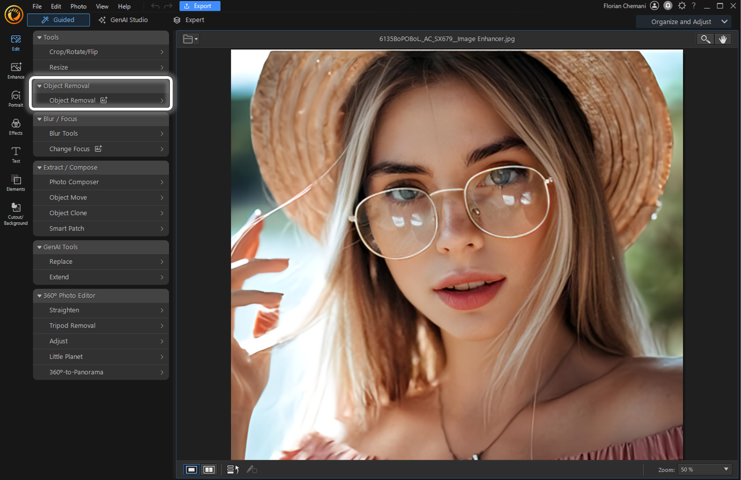Click the Export button
This screenshot has width=741, height=480.
[199, 6]
